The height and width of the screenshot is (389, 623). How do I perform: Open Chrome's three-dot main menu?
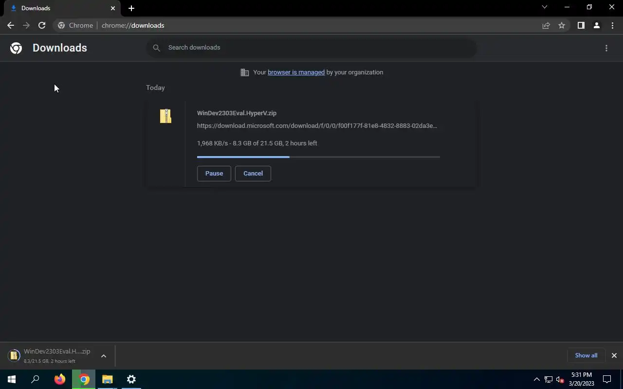pos(612,25)
